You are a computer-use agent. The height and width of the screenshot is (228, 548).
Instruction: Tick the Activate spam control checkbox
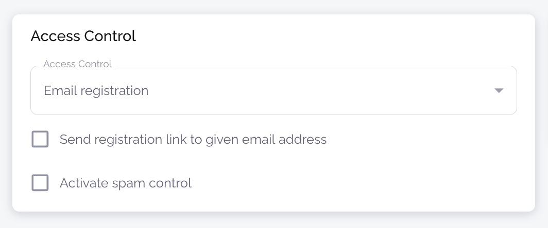(x=40, y=183)
